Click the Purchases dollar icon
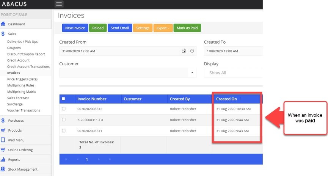328x176 pixels. coord(3,121)
